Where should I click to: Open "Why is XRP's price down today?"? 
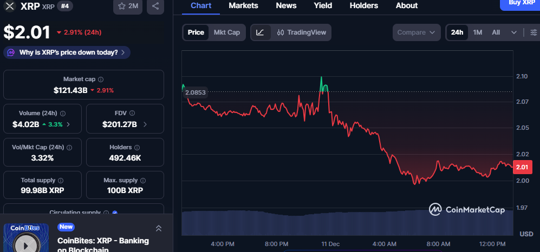click(x=67, y=52)
